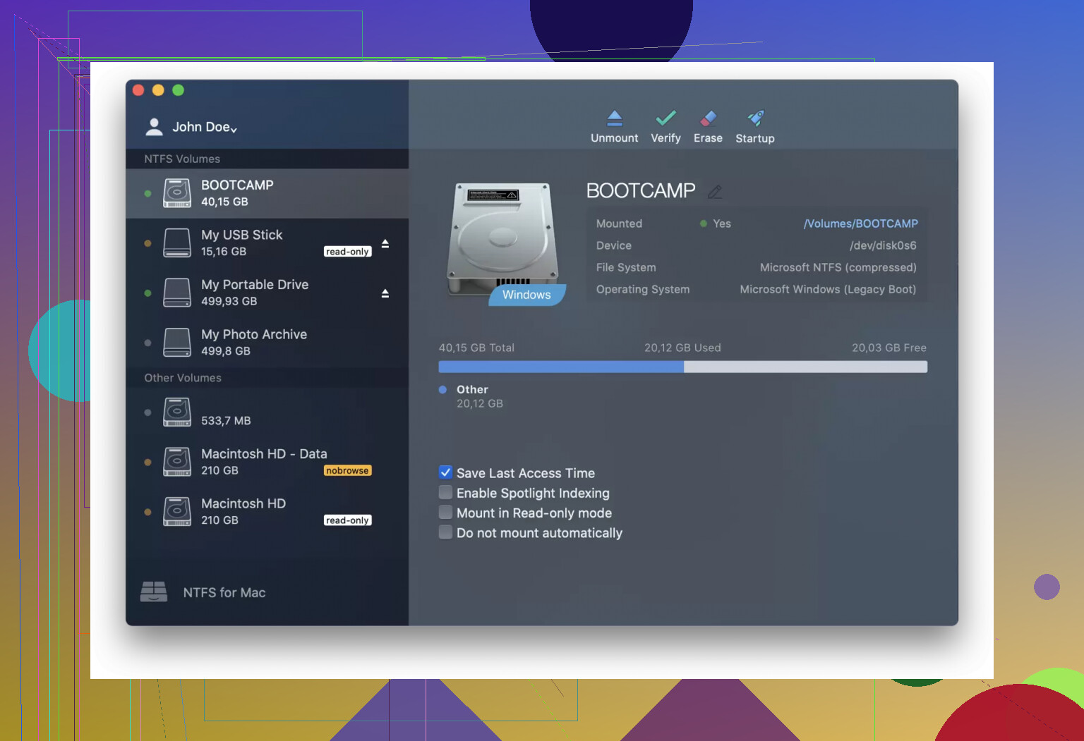Uncheck Save Last Access Time
Viewport: 1084px width, 741px height.
(446, 473)
